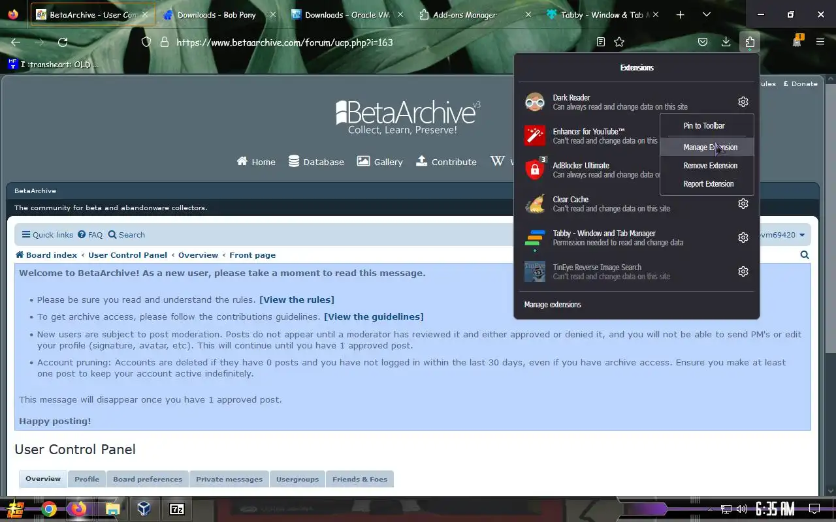
Task: Toggle Reader View icon in address bar
Action: [x=600, y=42]
